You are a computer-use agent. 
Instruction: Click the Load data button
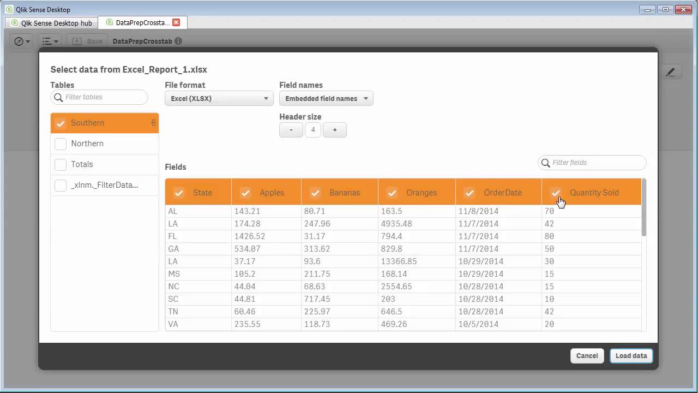click(x=631, y=356)
